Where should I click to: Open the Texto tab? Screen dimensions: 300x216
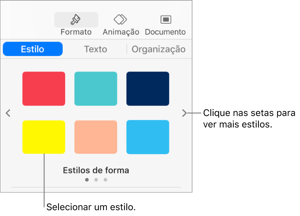tap(95, 49)
